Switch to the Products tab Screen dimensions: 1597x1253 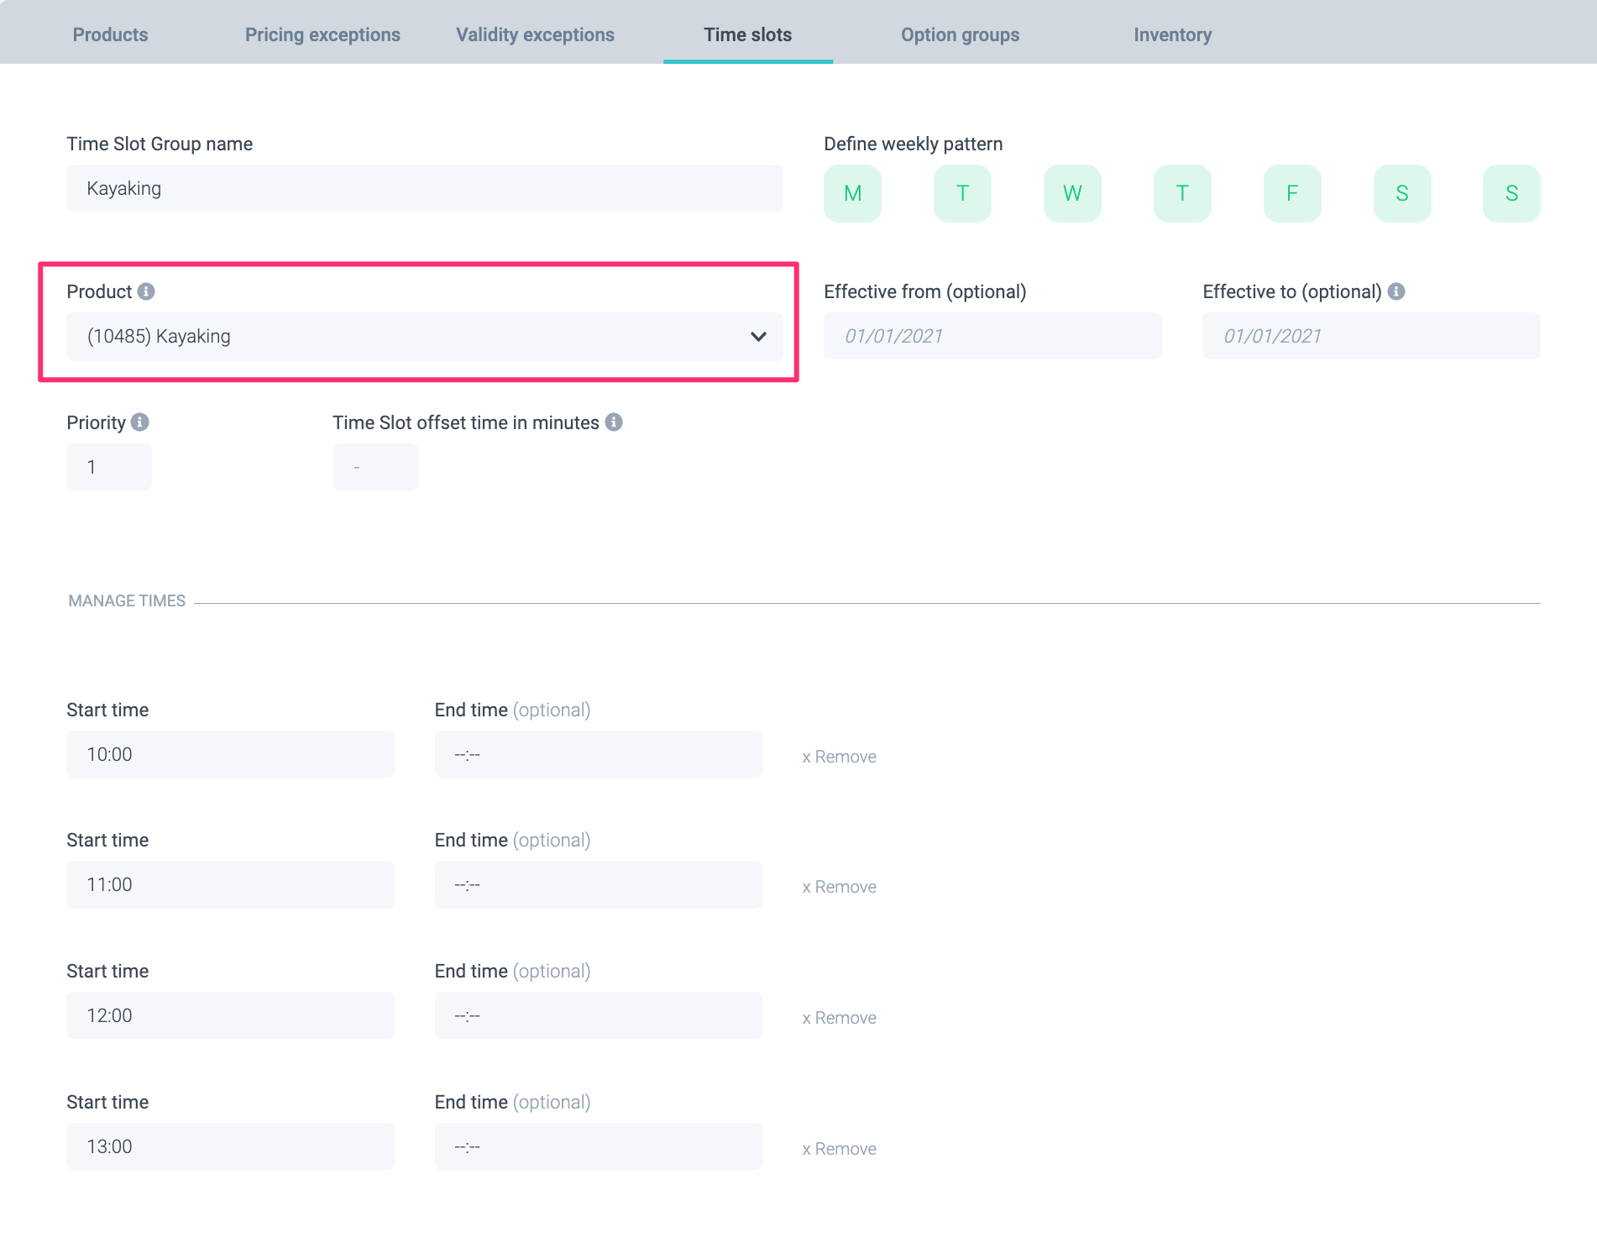coord(110,34)
